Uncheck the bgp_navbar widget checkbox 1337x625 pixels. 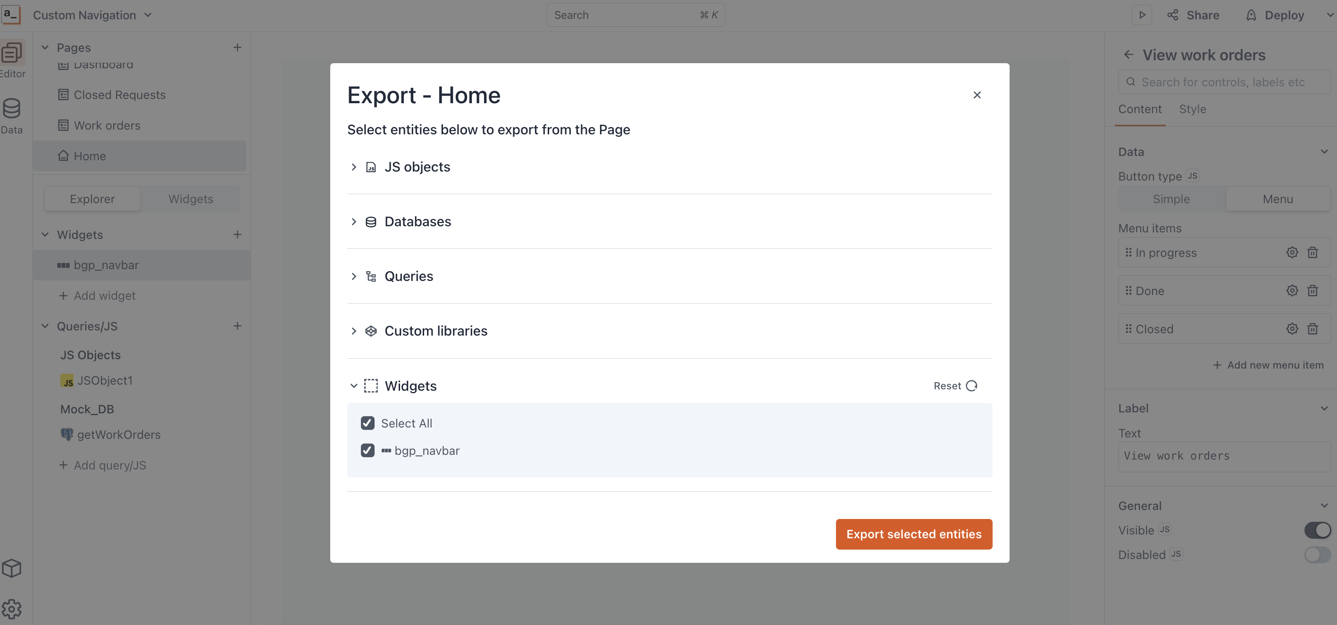click(368, 450)
